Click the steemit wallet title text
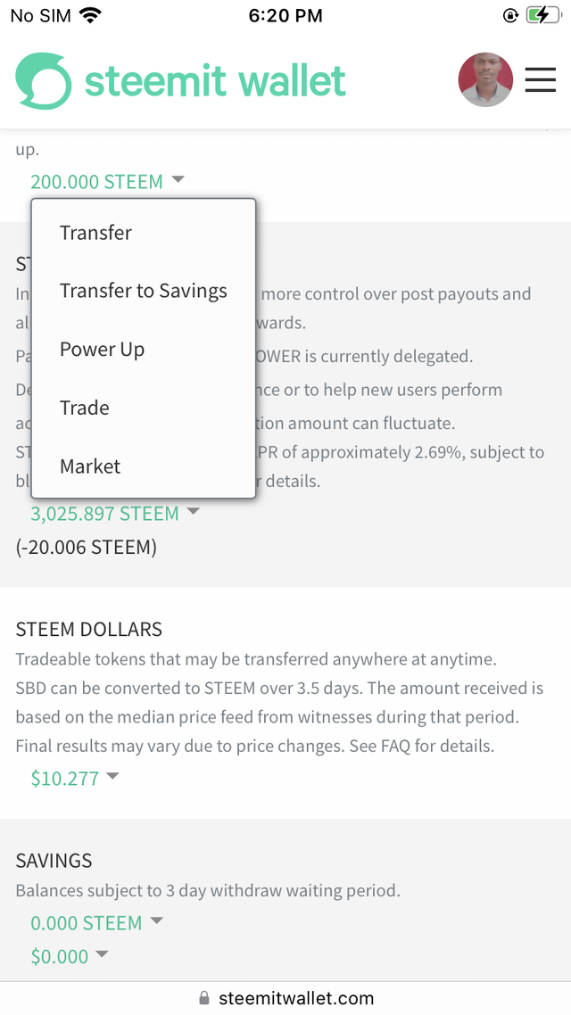 (215, 81)
